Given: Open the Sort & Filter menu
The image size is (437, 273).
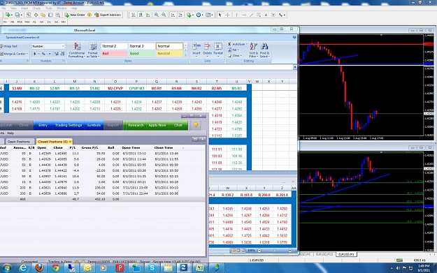Looking at the screenshot, I should [254, 50].
